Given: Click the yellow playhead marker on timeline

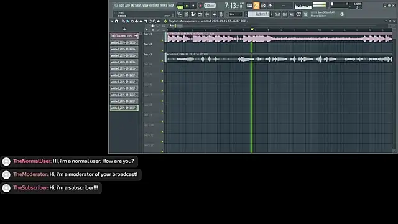Looking at the screenshot, I should coord(252,30).
